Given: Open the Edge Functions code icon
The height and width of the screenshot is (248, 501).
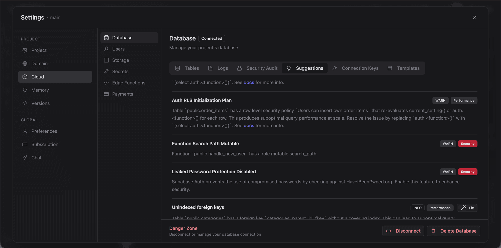Looking at the screenshot, I should [106, 83].
